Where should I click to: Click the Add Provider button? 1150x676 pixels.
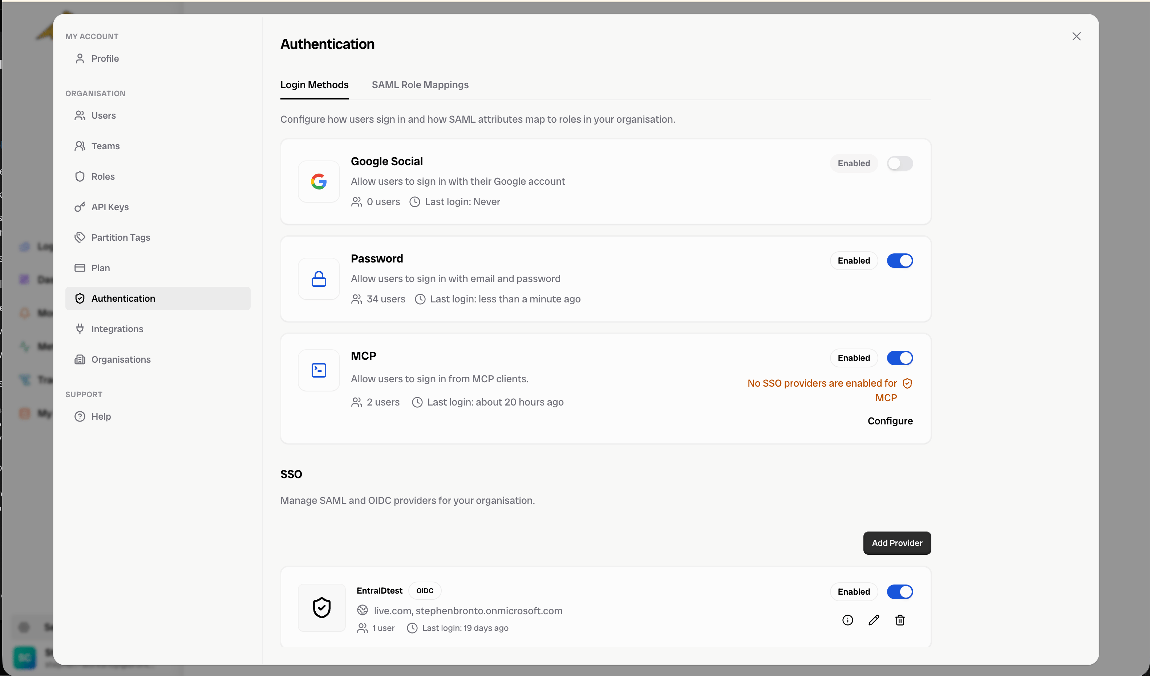(897, 543)
